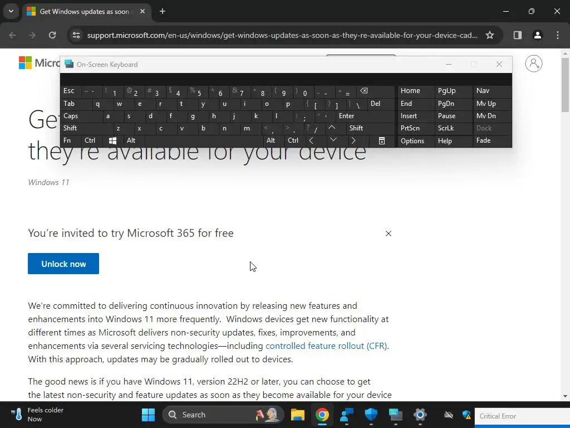Go back to the previous page
Viewport: 570px width, 428px height.
point(12,35)
